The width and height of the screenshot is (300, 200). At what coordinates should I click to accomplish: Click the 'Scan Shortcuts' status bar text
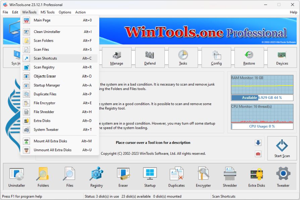point(224,196)
